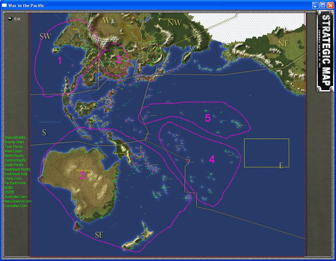Open the window system menu icon
Screen dimensions: 336x261
4,5
